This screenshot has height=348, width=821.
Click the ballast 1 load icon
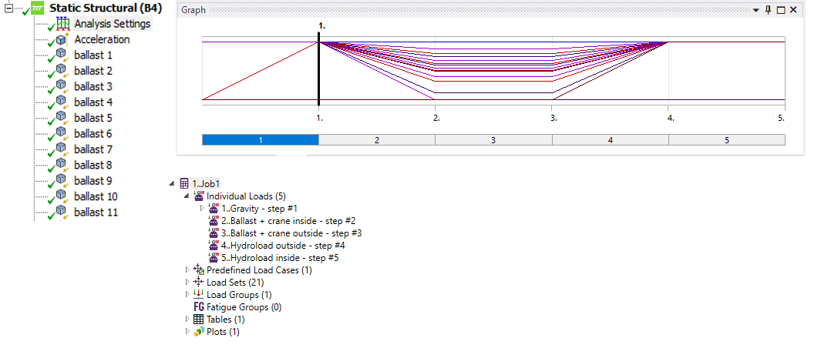click(62, 55)
